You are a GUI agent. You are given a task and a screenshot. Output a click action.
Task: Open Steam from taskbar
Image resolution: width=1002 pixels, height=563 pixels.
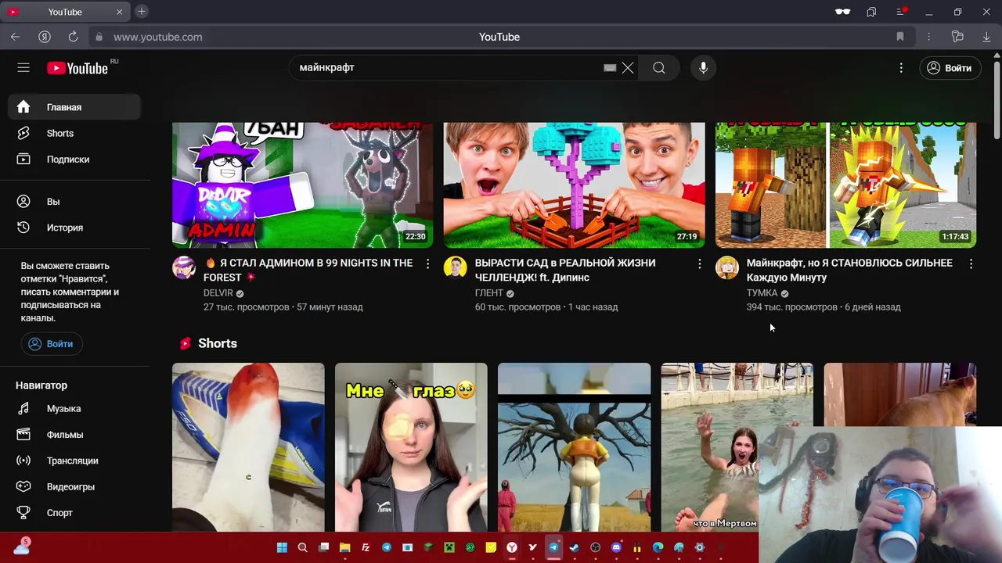pos(575,547)
